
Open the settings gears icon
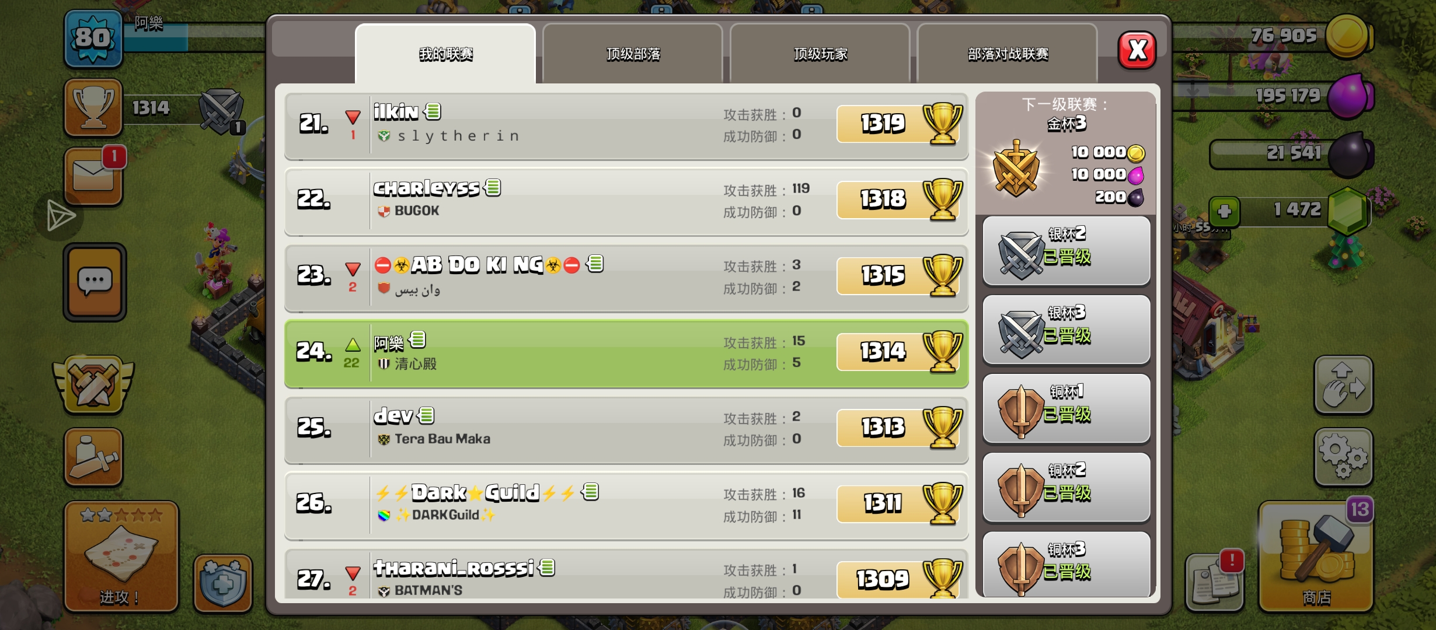point(1344,457)
